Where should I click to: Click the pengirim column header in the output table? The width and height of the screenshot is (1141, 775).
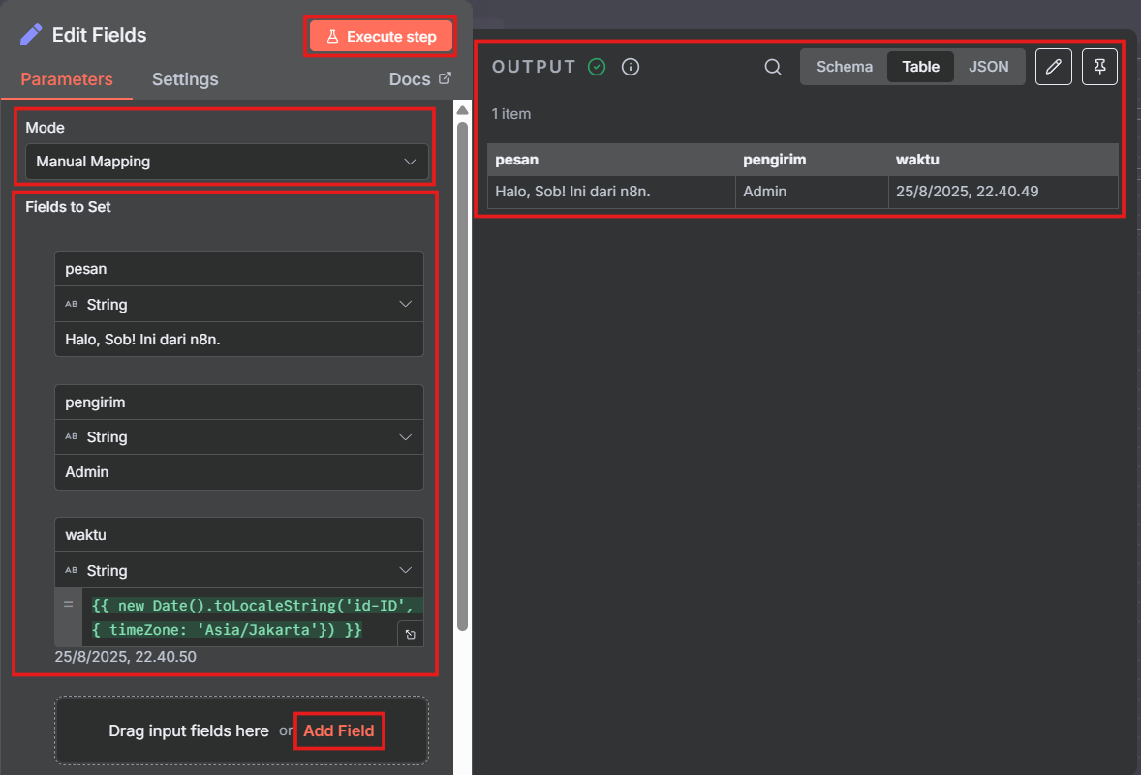812,160
